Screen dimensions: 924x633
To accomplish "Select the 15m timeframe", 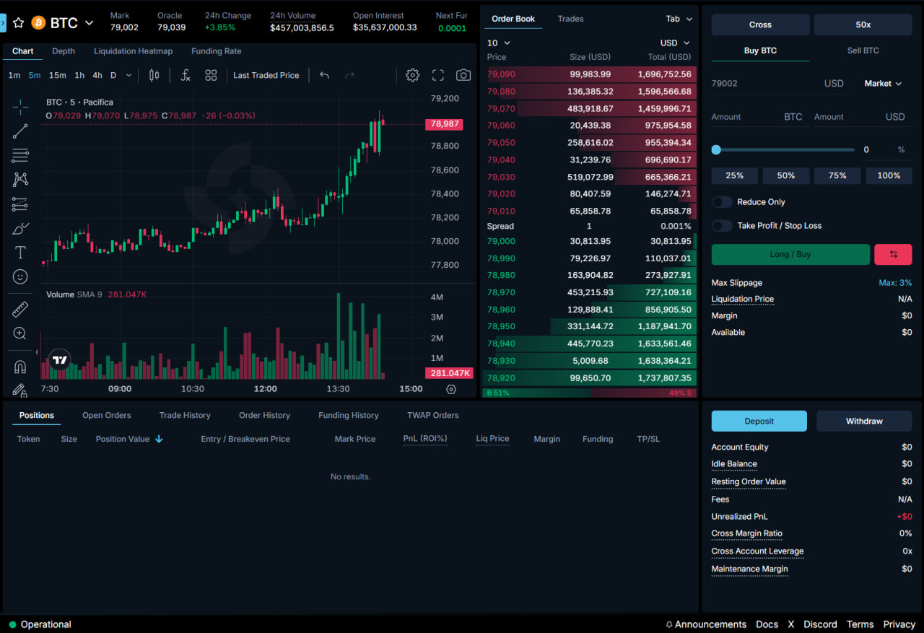I will 58,75.
